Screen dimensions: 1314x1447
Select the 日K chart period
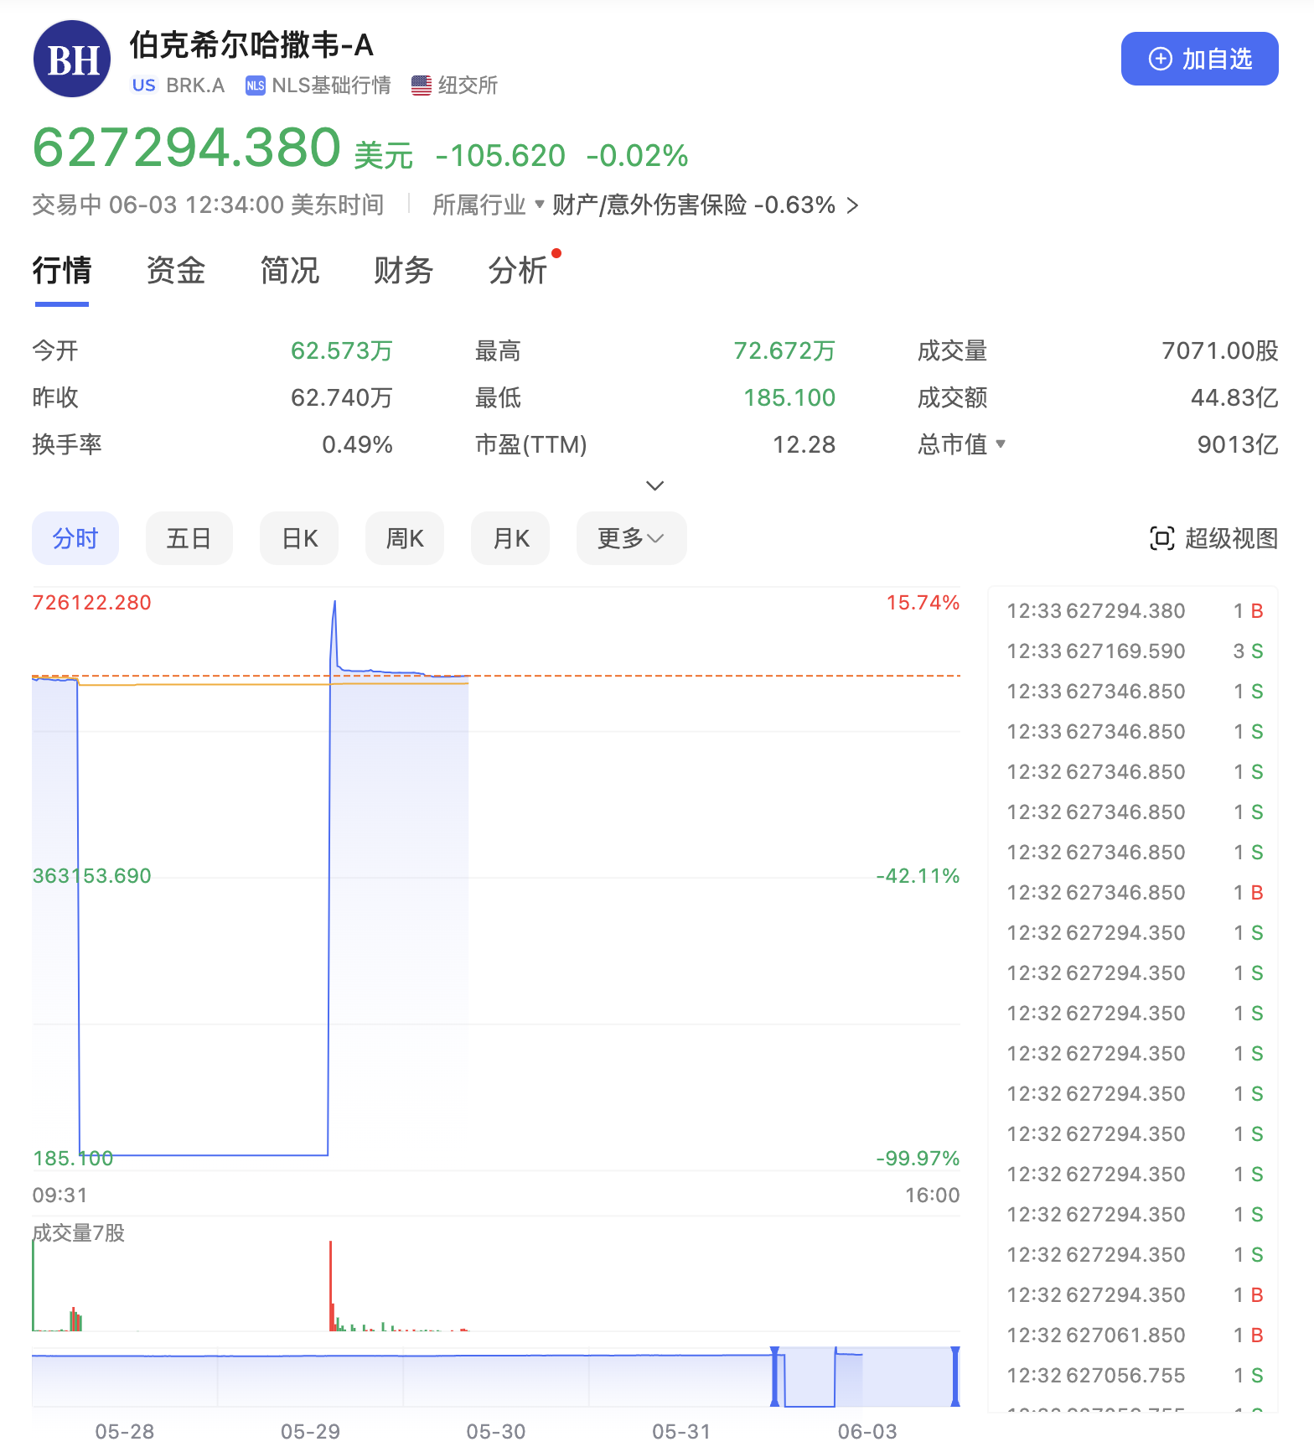coord(299,538)
